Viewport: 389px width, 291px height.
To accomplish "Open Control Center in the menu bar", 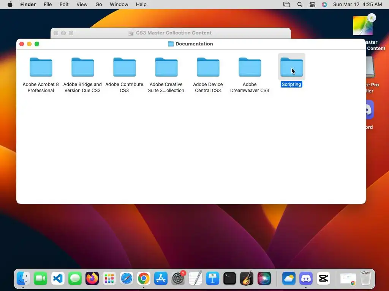I will 312,5.
